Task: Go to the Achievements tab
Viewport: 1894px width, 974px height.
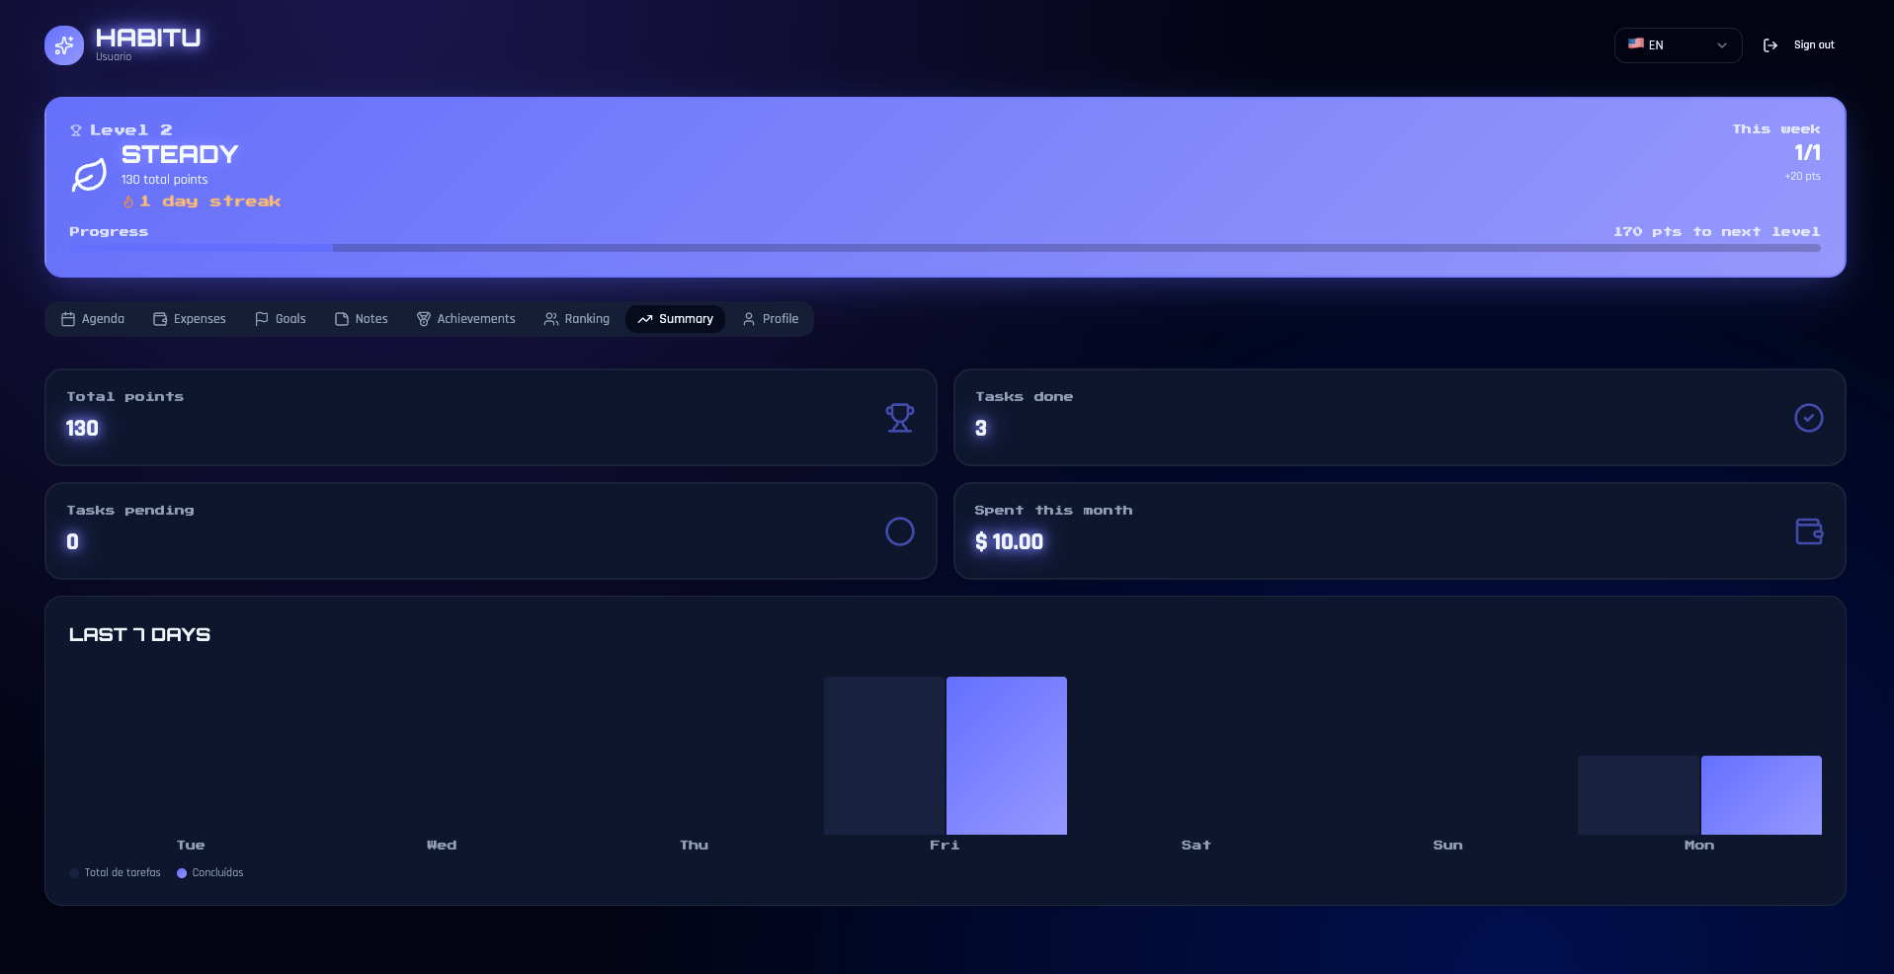Action: pyautogui.click(x=466, y=319)
